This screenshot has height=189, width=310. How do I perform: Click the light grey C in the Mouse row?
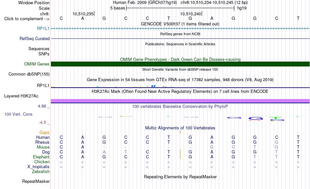point(233,147)
